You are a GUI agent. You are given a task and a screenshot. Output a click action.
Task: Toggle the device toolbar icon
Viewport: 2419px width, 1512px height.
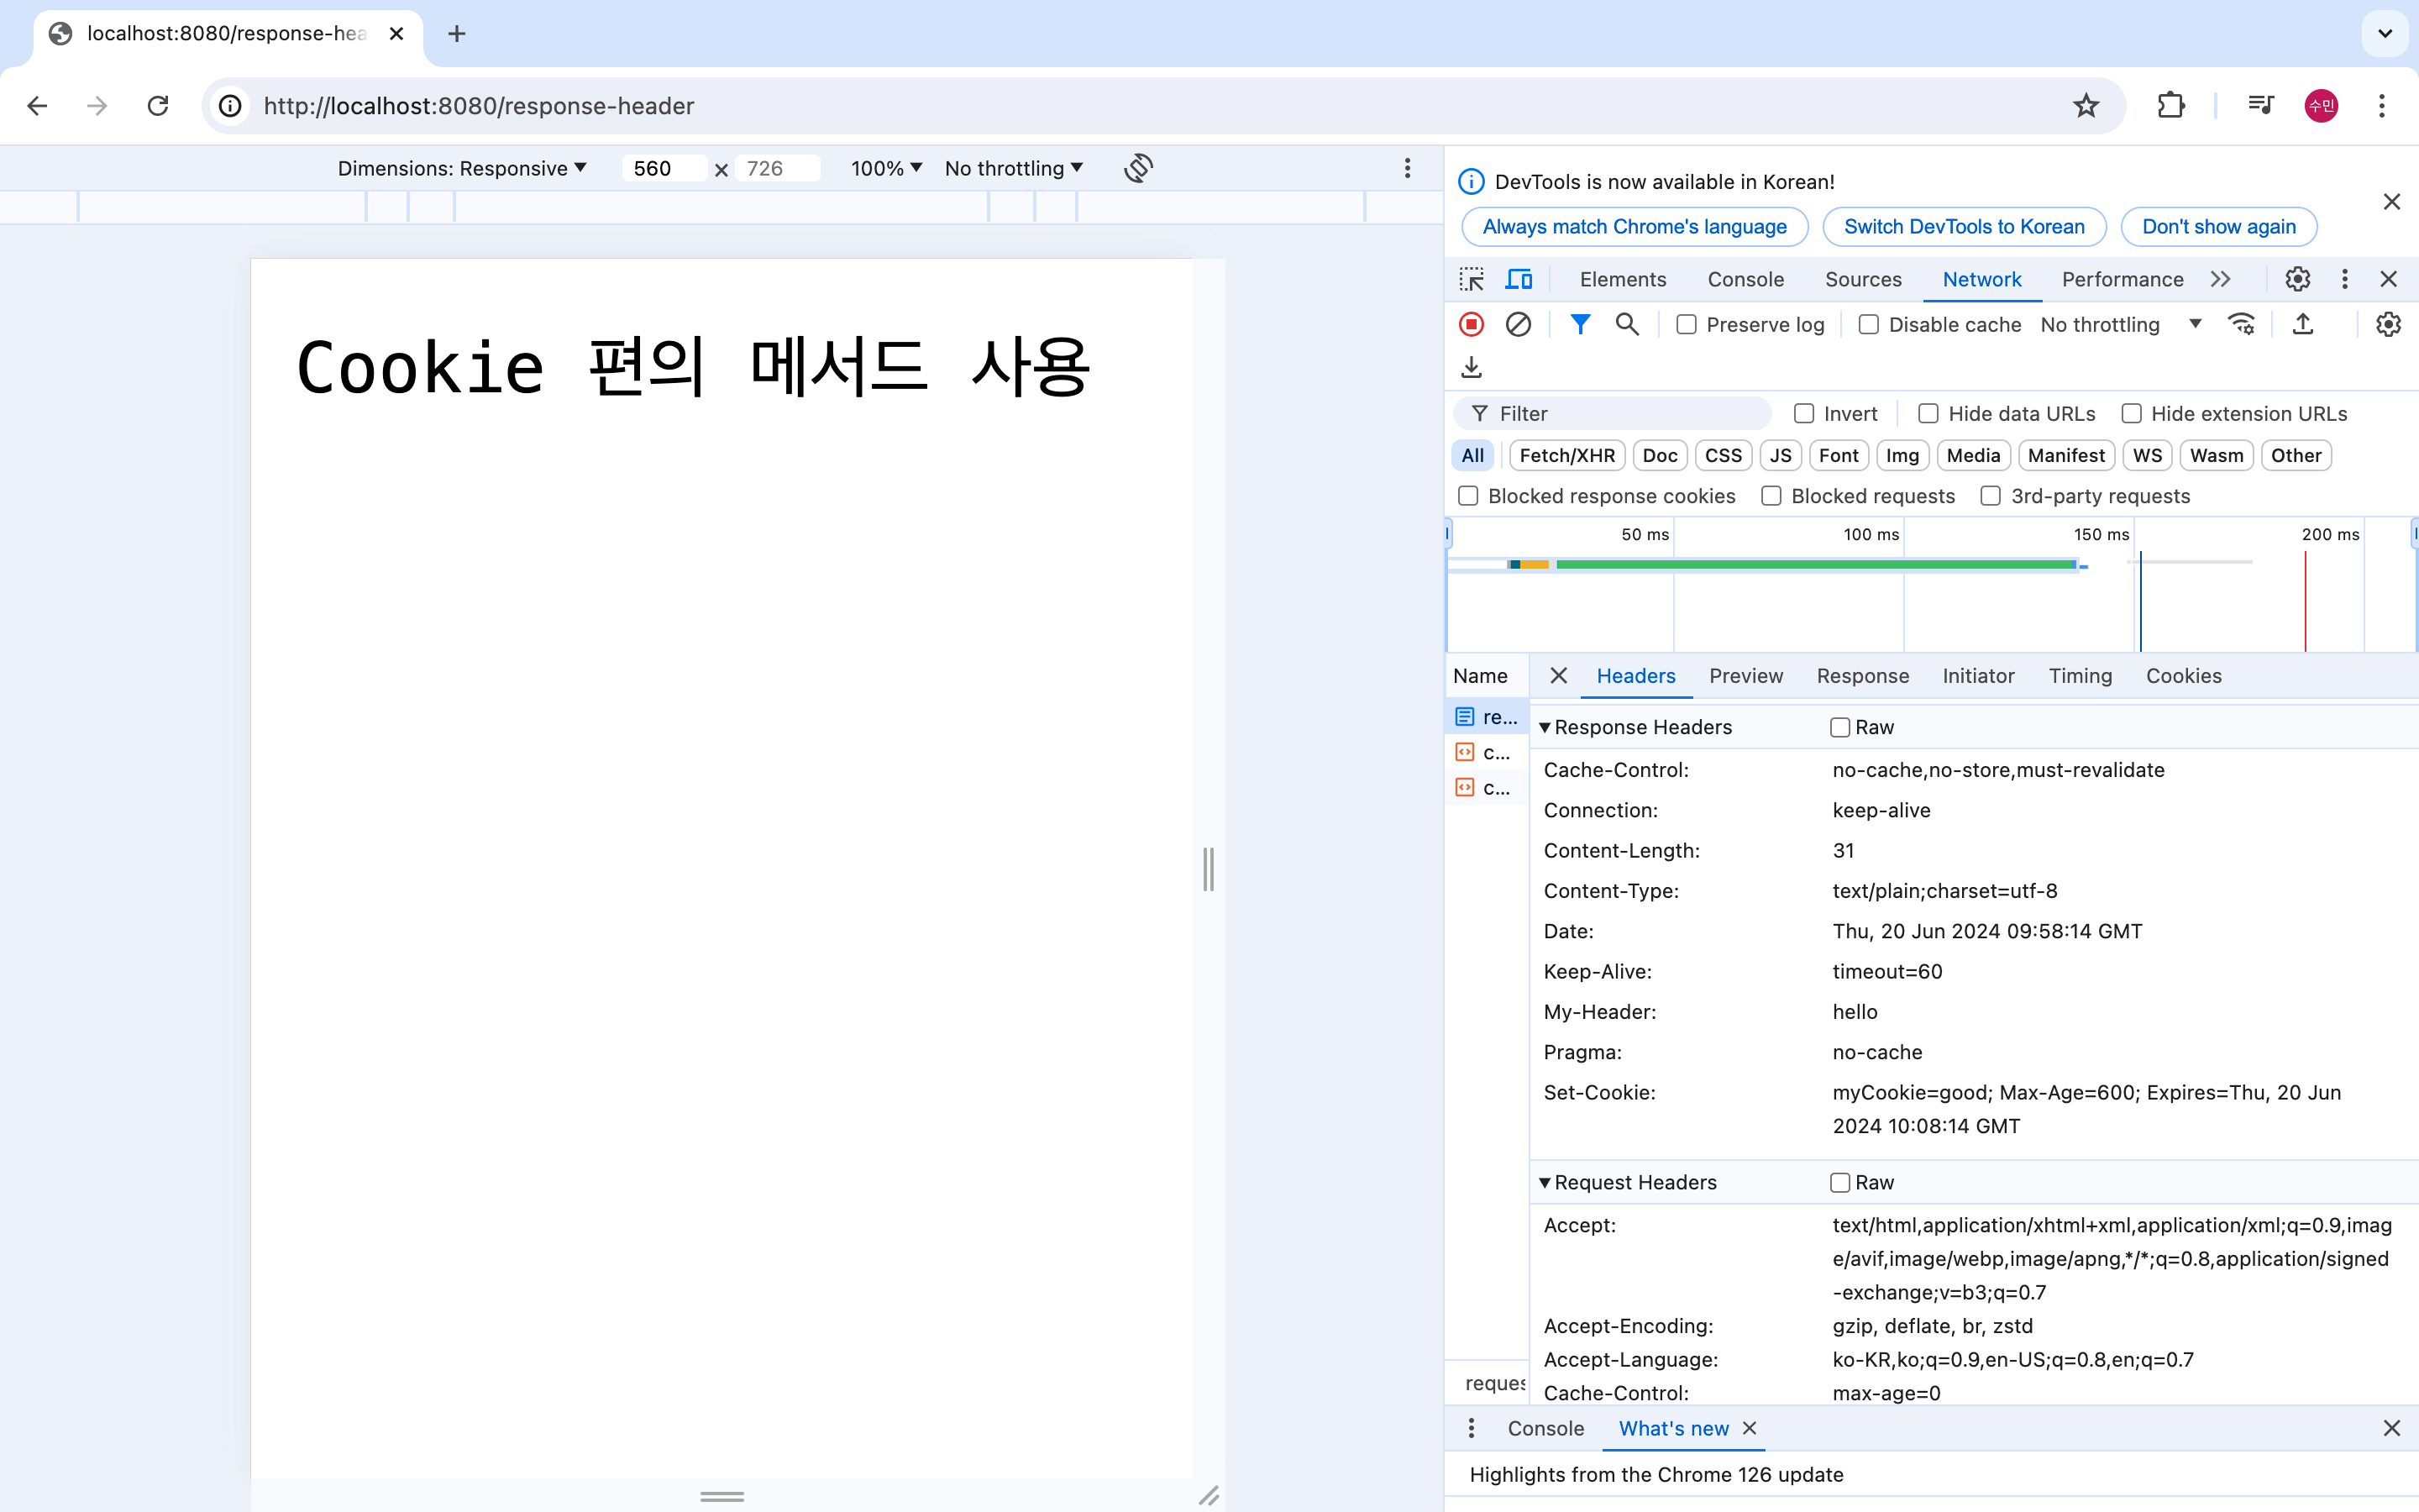pyautogui.click(x=1519, y=279)
